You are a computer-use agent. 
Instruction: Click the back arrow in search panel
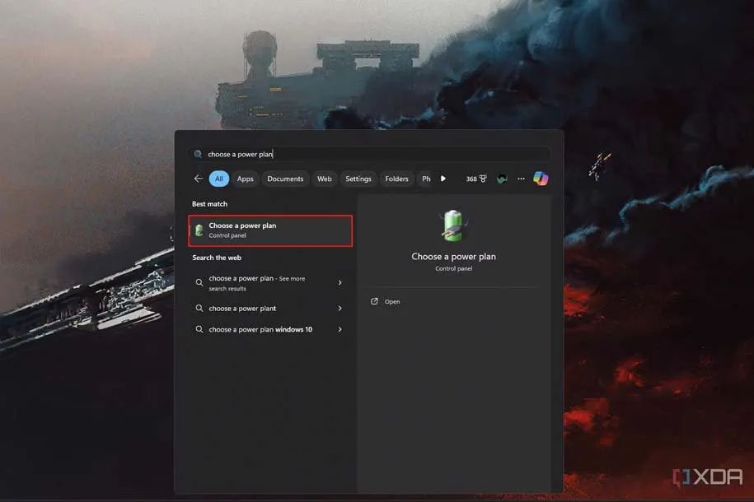click(x=198, y=179)
